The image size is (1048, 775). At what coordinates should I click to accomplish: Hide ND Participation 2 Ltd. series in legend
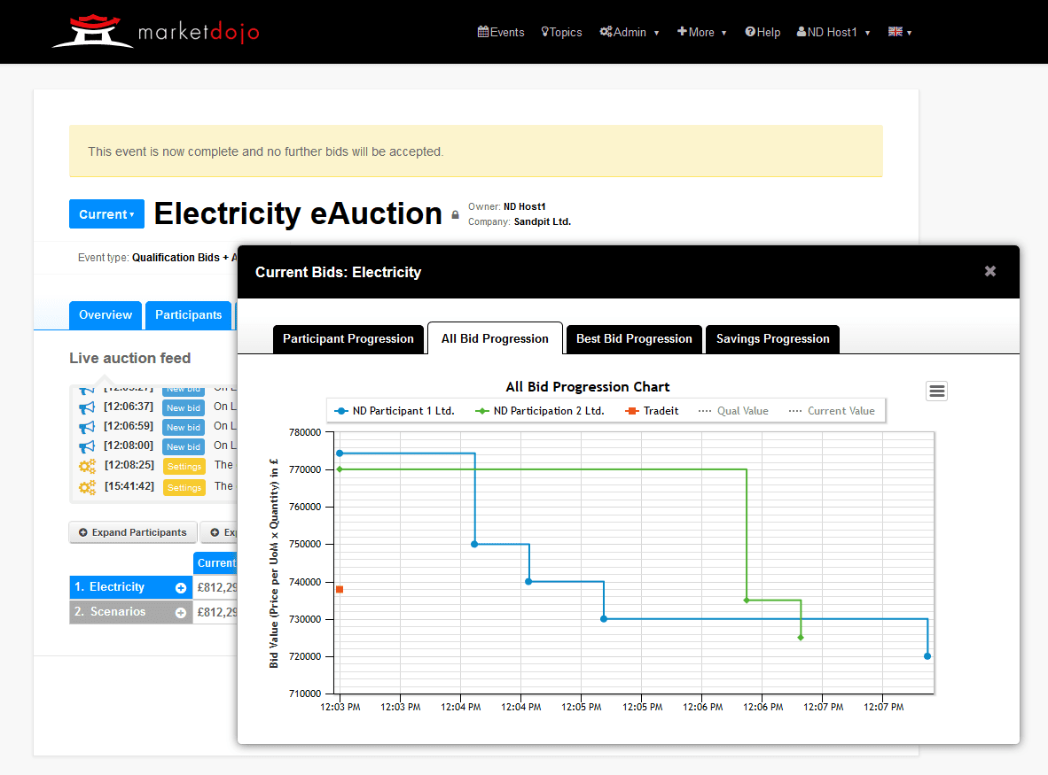[539, 411]
